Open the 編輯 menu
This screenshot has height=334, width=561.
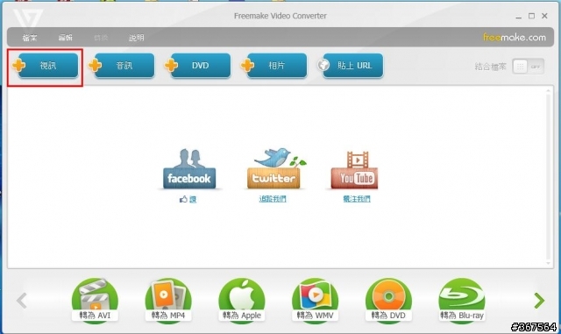click(x=66, y=38)
